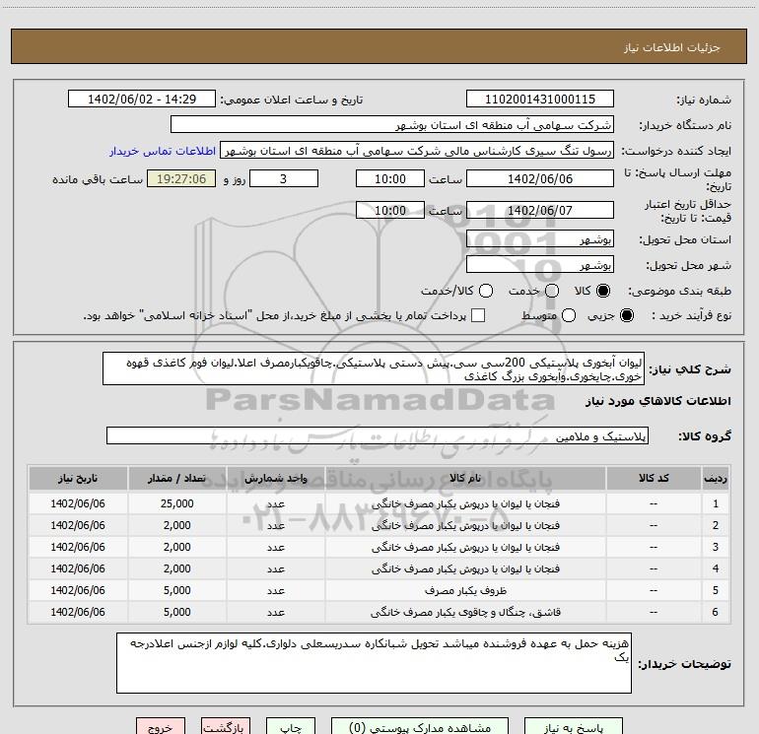Click the تاریخ نیاز column header
The height and width of the screenshot is (734, 759).
click(x=78, y=478)
